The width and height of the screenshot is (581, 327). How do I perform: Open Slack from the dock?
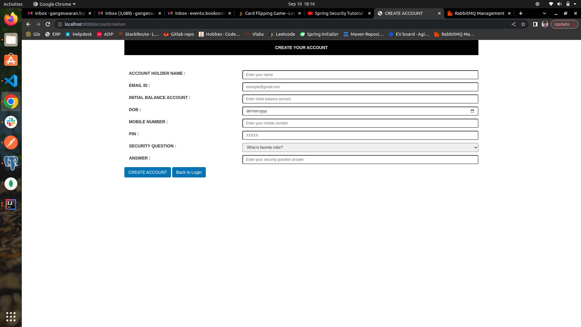tap(11, 122)
